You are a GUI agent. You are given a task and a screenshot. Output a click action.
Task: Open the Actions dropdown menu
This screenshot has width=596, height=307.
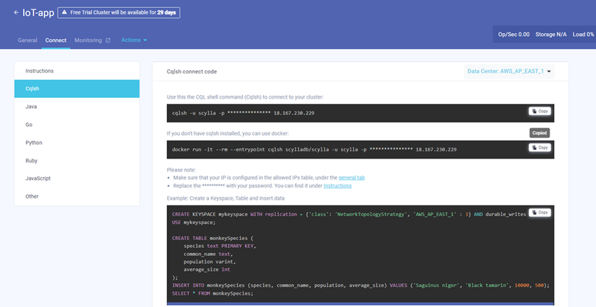point(134,40)
